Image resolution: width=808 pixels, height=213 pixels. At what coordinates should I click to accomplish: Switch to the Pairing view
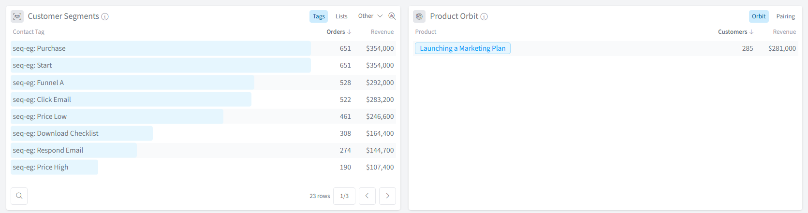785,16
